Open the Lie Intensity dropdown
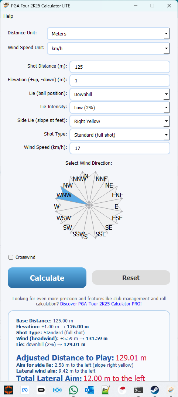This screenshot has height=397, width=178. [120, 107]
